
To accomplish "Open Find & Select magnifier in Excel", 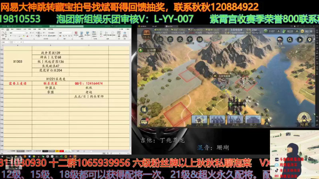I will pyautogui.click(x=112, y=34).
